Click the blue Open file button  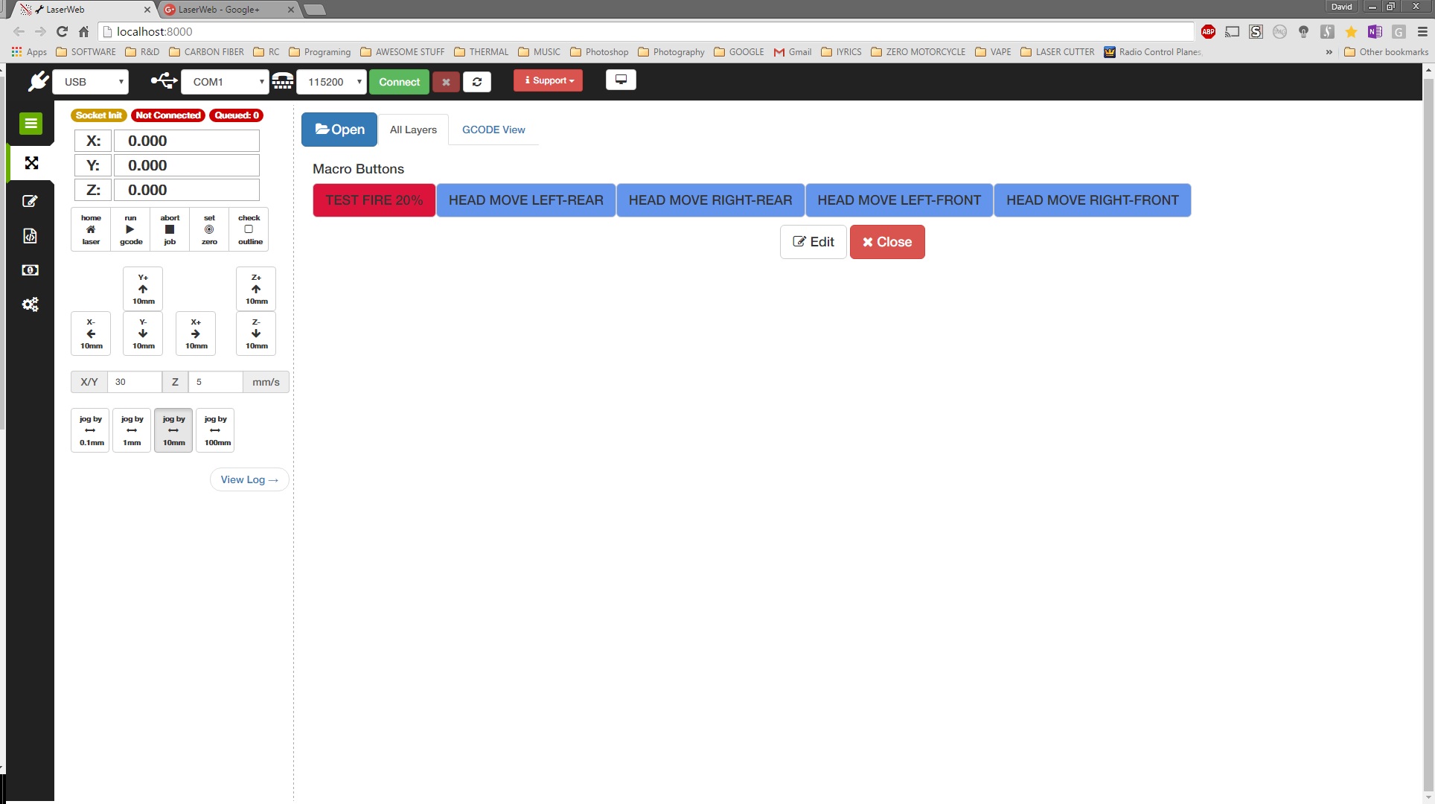pos(339,130)
